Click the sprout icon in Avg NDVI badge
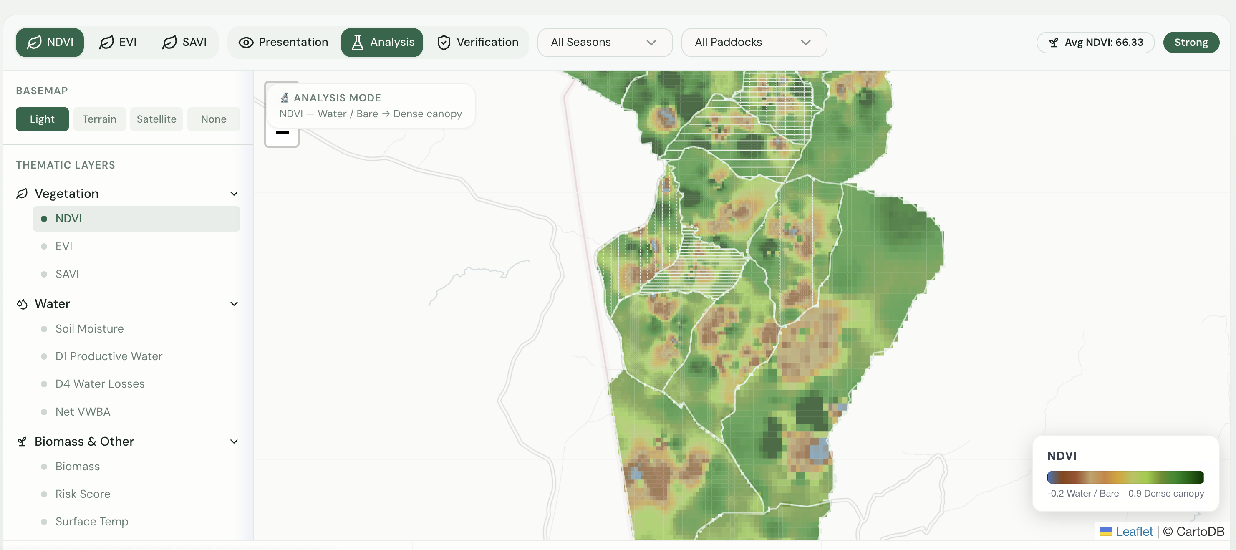 point(1054,43)
